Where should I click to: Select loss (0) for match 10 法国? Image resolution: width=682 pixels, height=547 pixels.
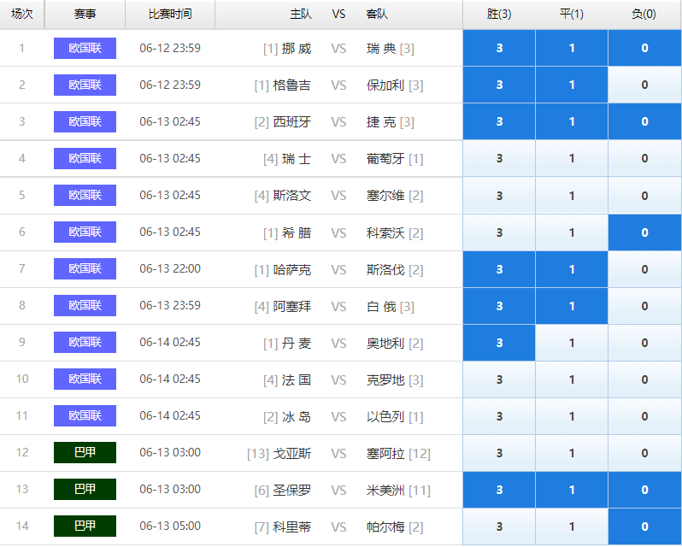(644, 379)
